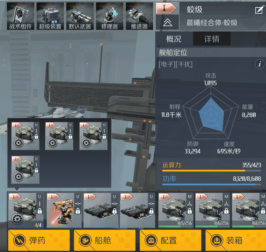Select the 超级装置 super device icon

[50, 16]
